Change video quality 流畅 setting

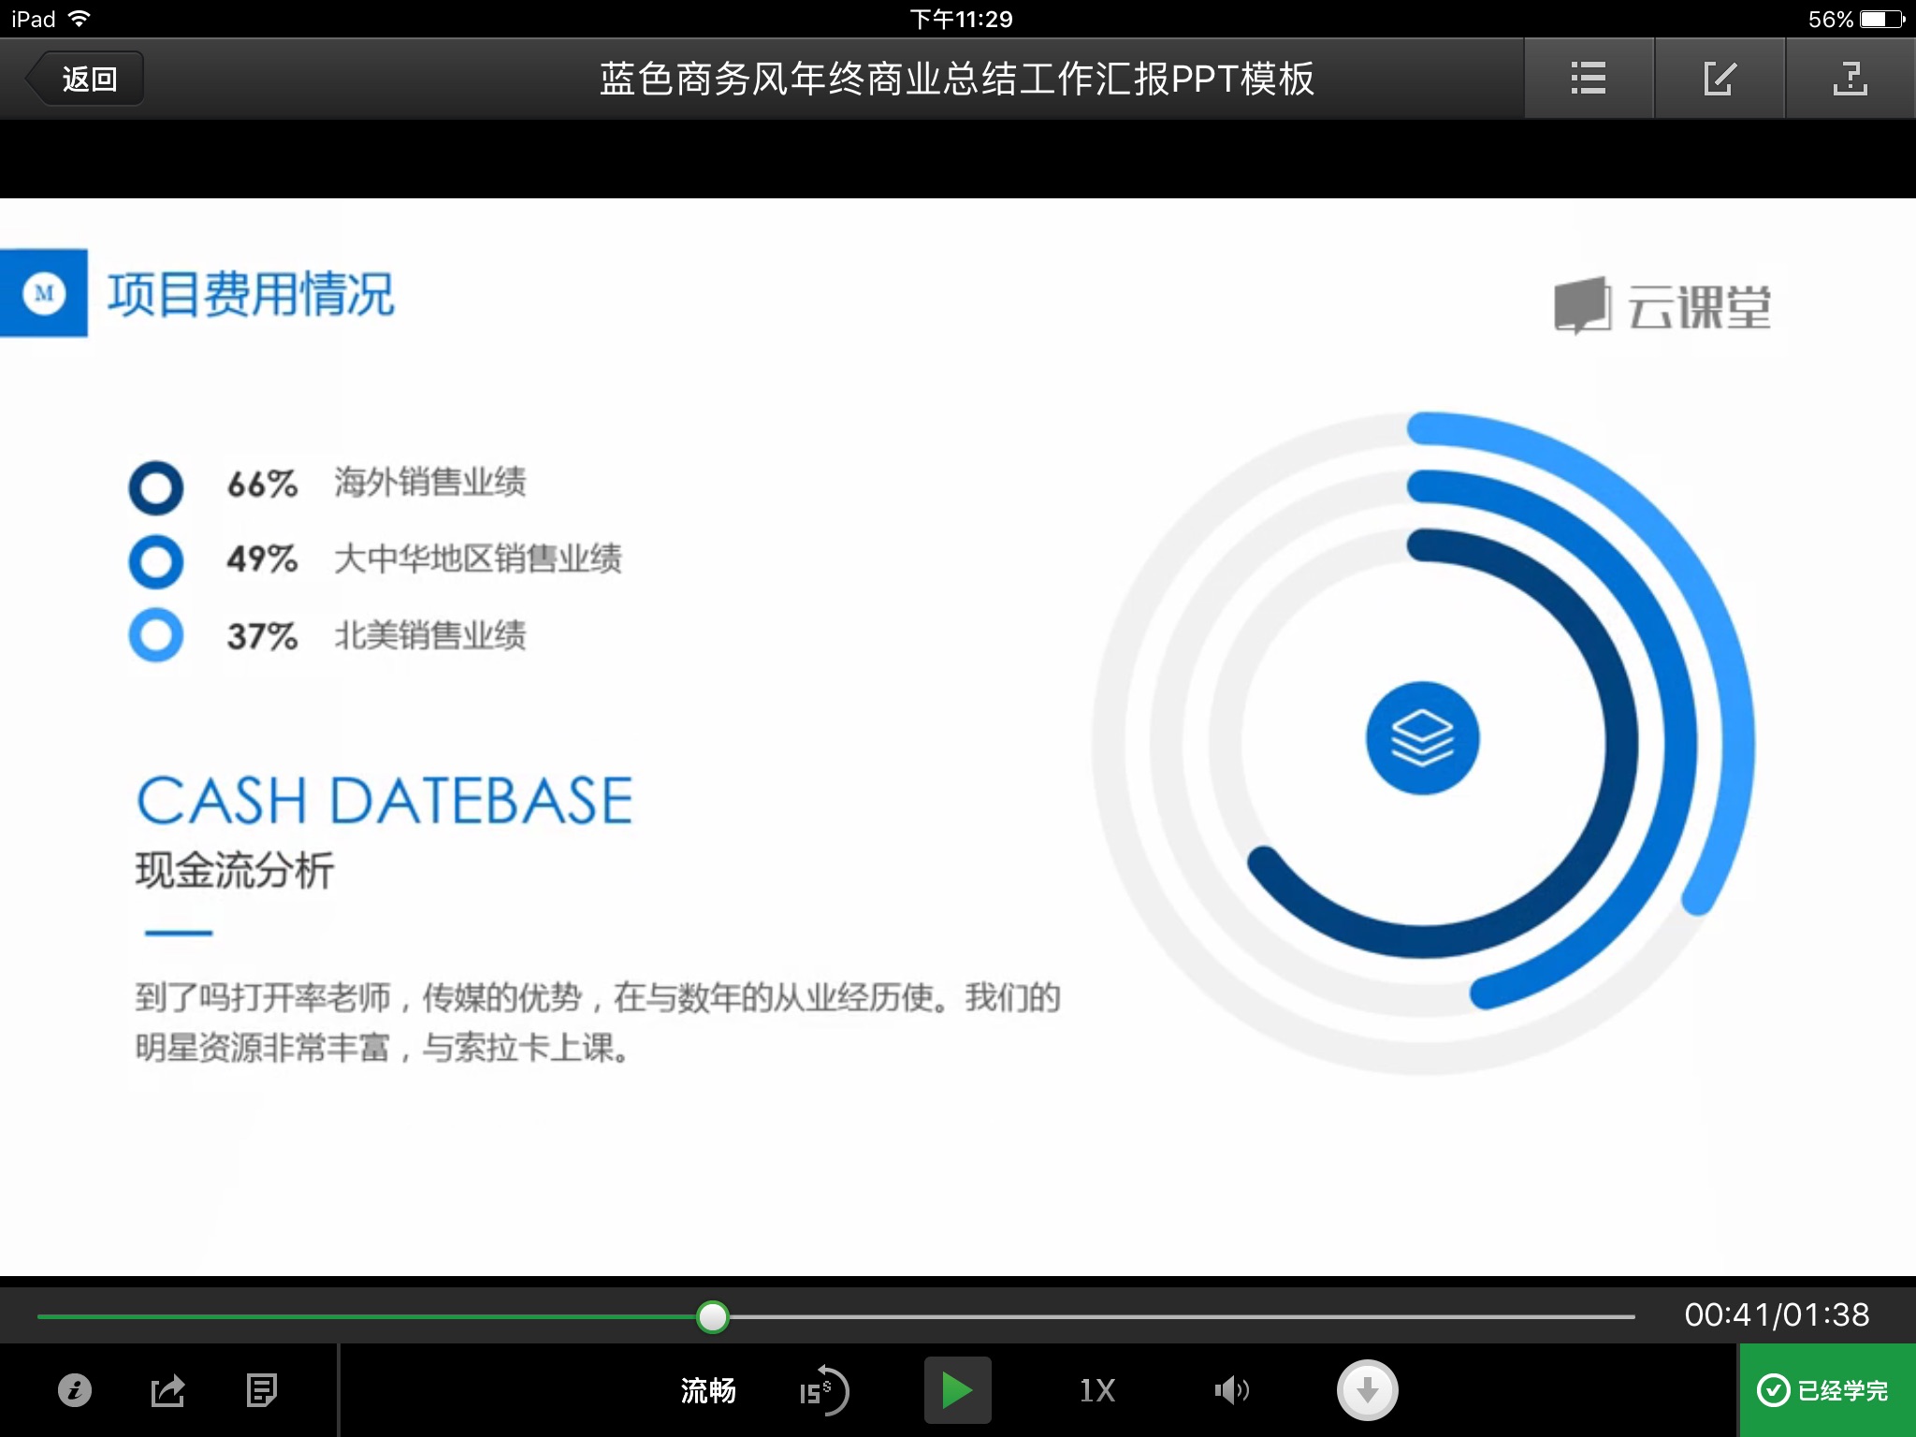(x=708, y=1391)
